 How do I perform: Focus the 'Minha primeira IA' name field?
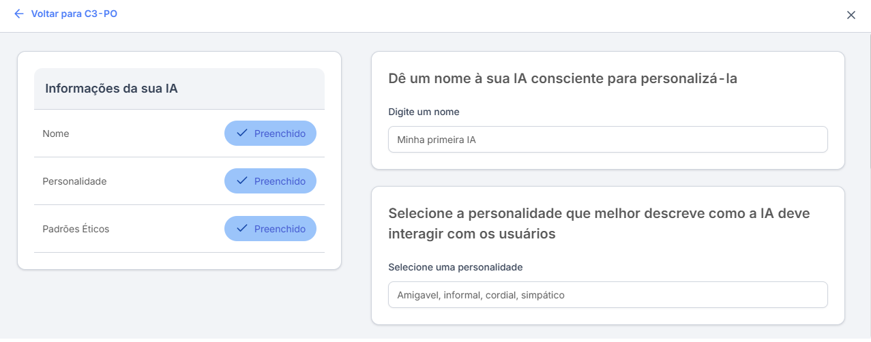click(x=607, y=139)
